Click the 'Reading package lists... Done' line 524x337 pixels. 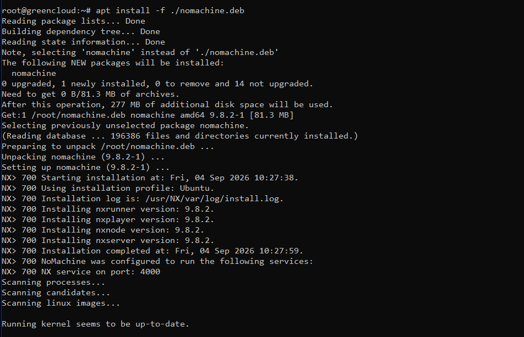74,21
